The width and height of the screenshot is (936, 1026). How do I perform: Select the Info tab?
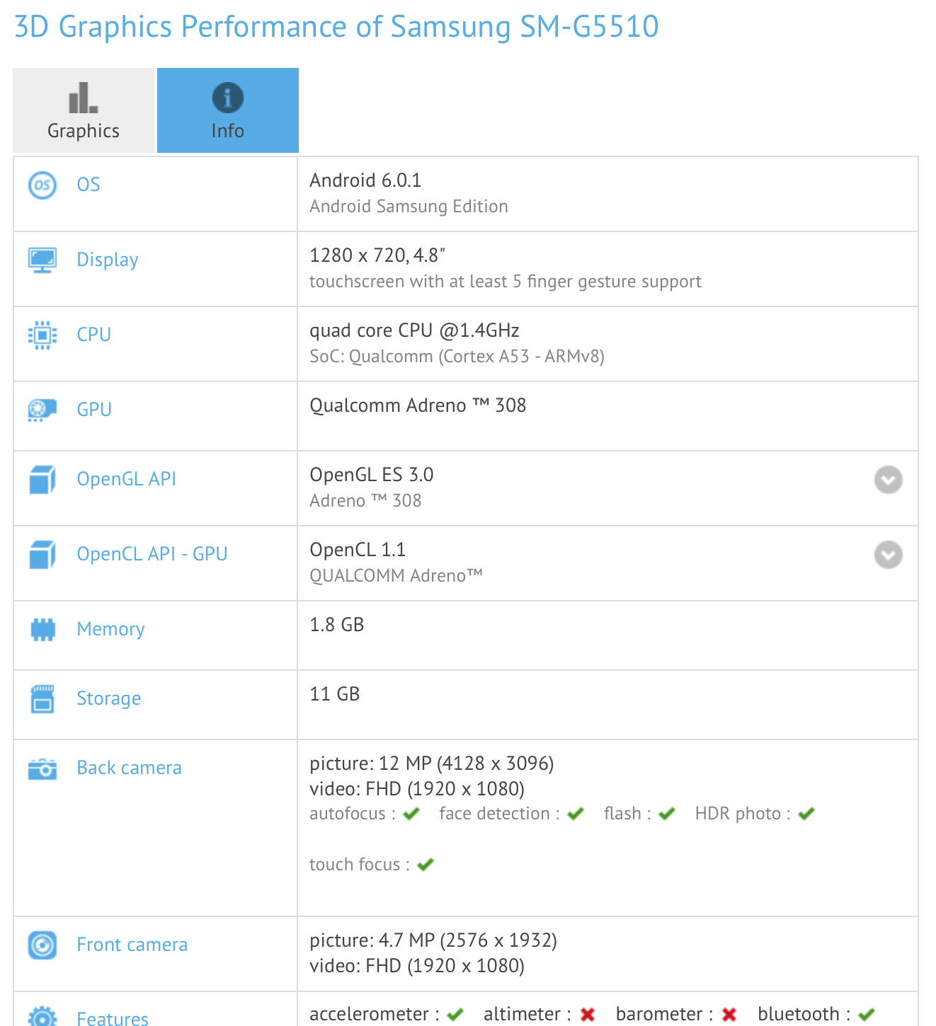[x=227, y=110]
